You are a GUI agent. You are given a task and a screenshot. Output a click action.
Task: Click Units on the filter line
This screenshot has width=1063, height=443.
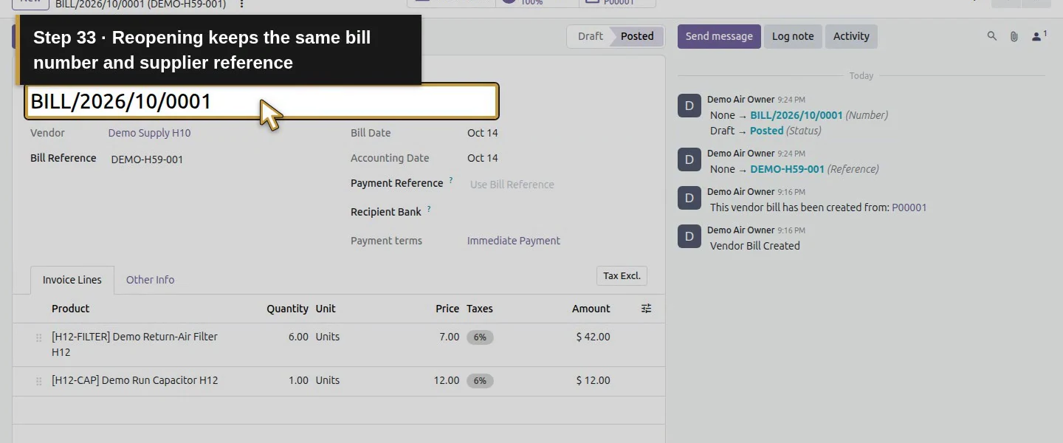[328, 337]
